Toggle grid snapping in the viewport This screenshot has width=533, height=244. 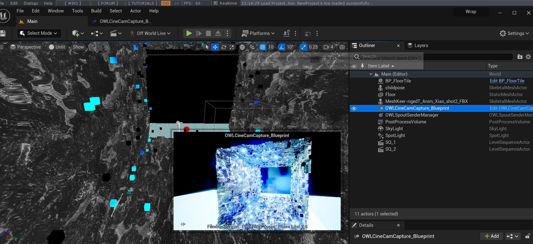pos(263,47)
